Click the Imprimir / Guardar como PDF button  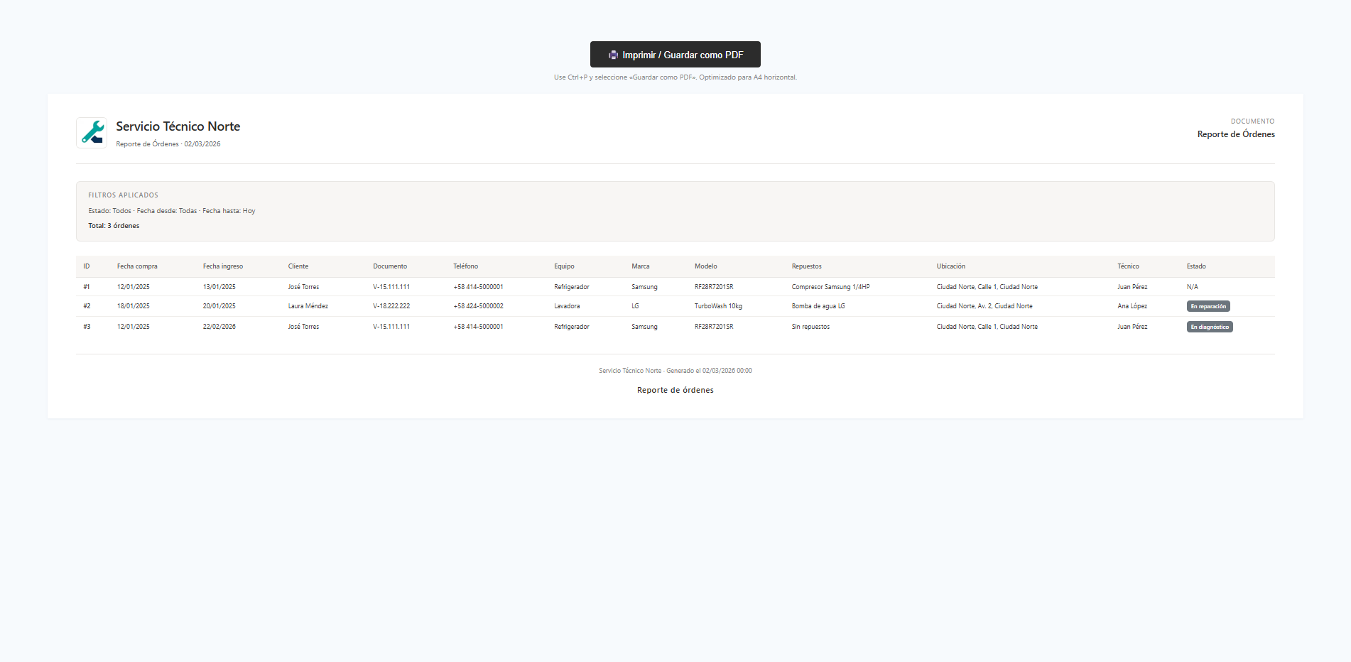click(x=675, y=55)
